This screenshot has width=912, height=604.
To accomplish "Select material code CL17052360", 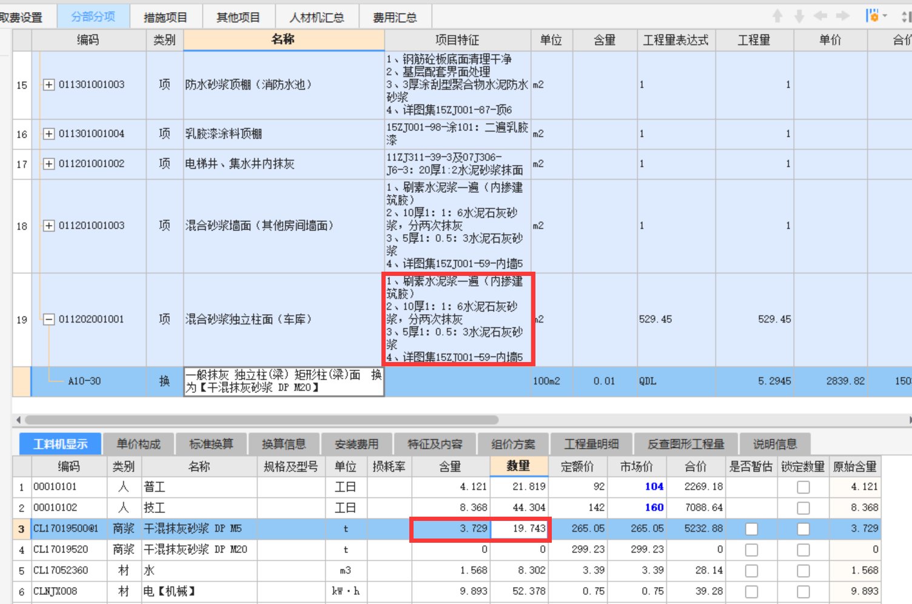I will pyautogui.click(x=61, y=571).
